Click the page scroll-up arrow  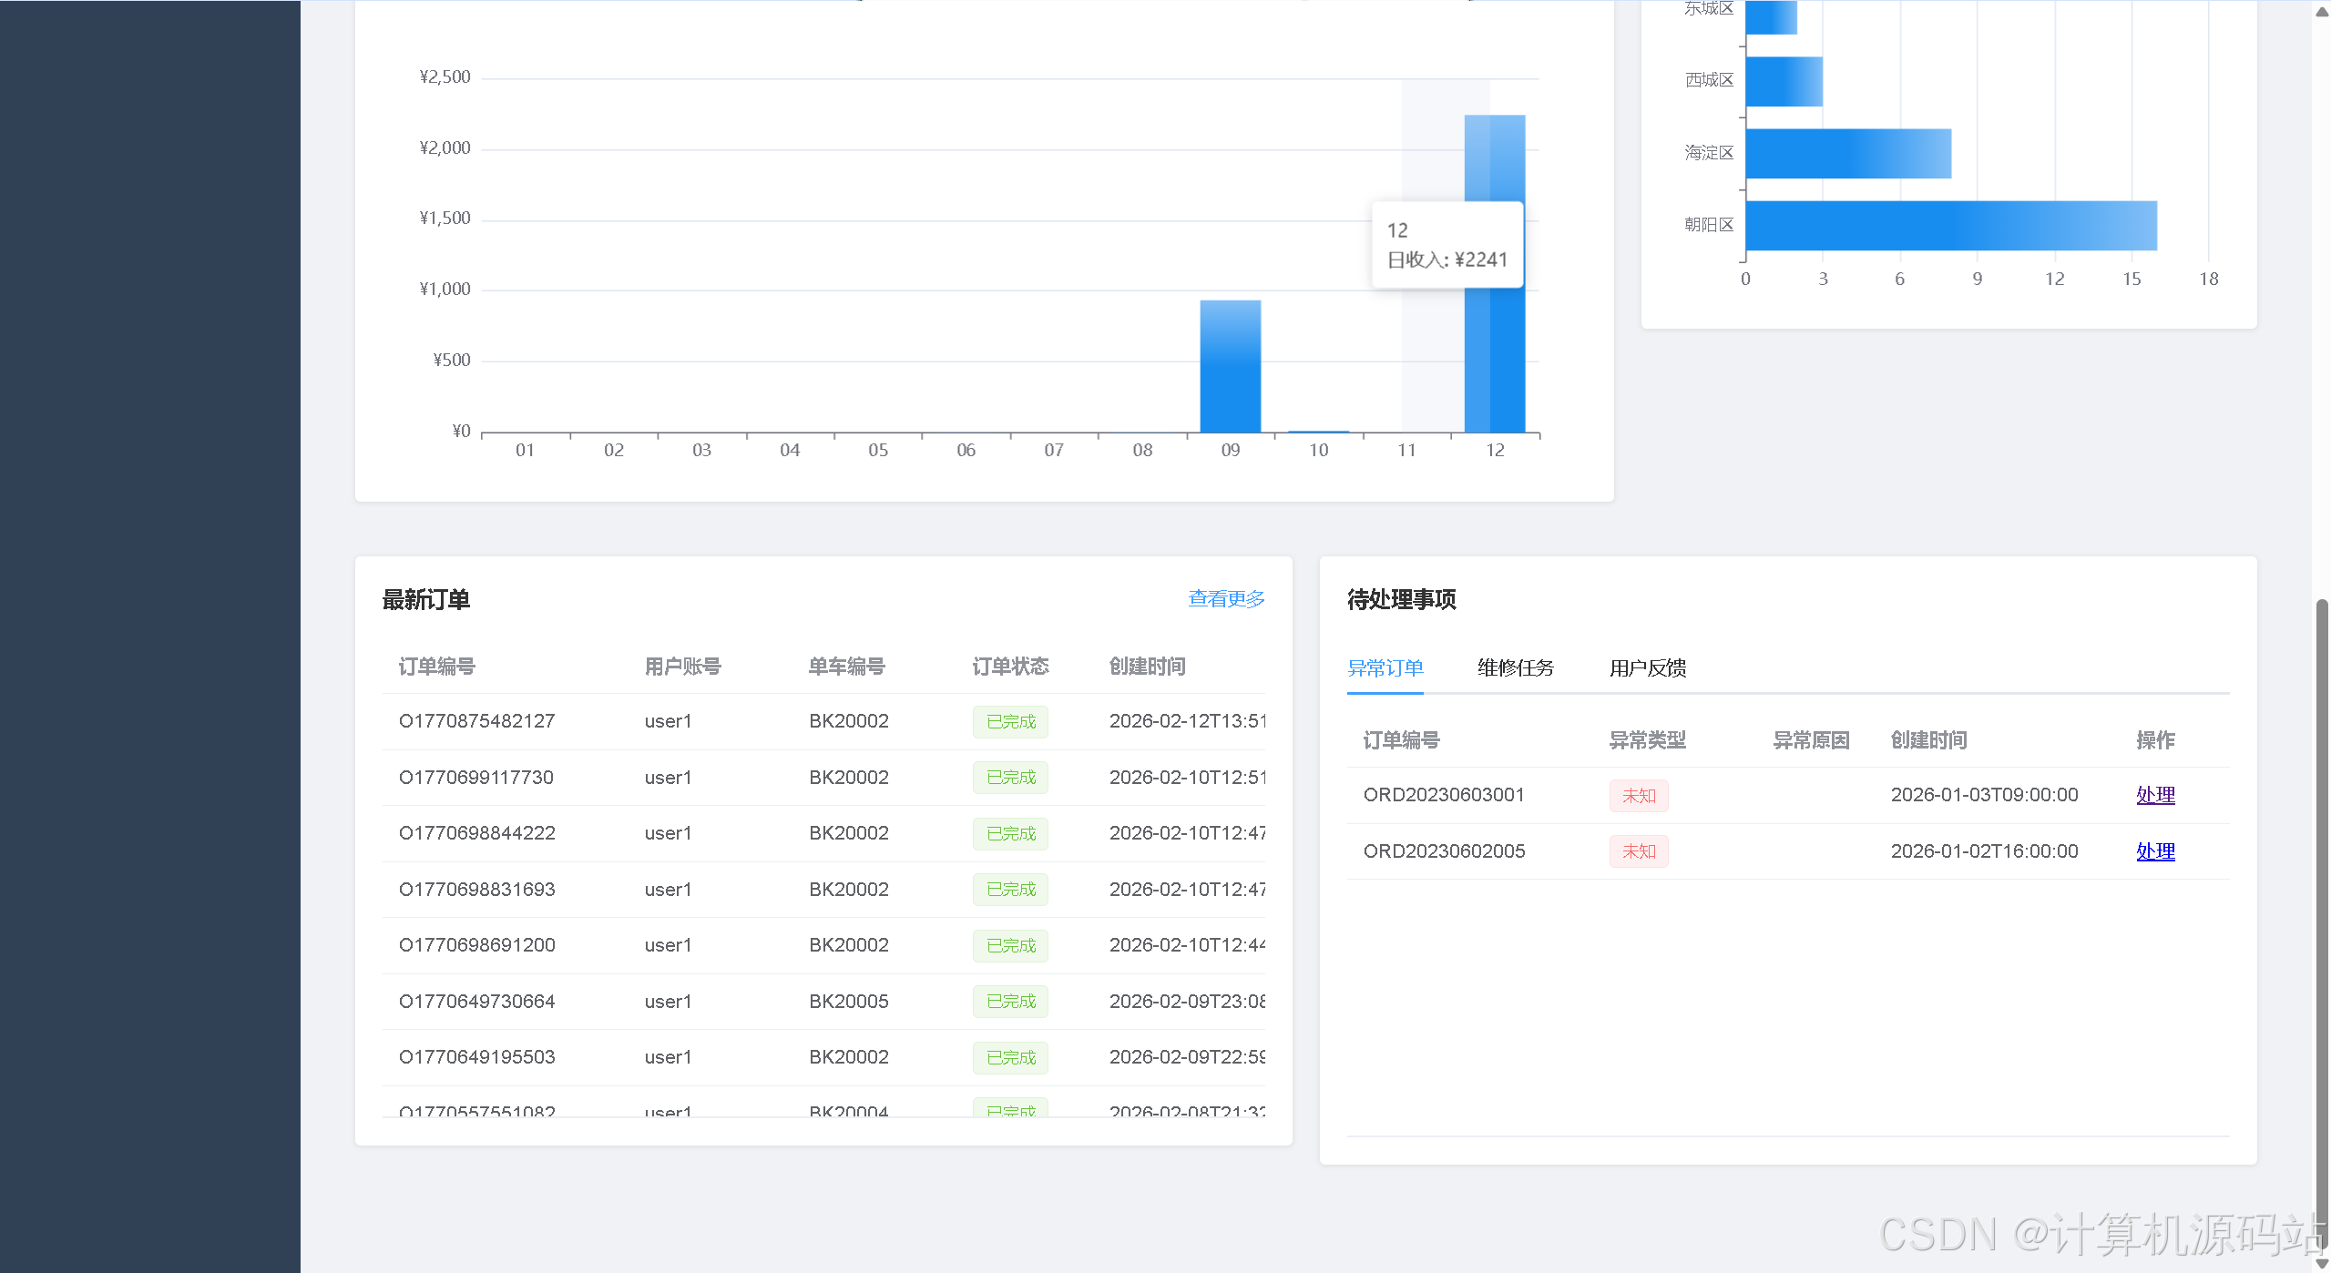(x=2321, y=10)
